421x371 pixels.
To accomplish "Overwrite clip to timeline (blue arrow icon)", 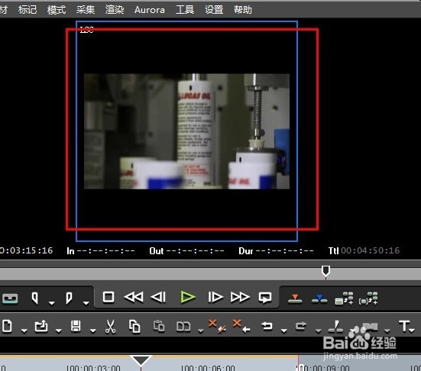I will 319,298.
